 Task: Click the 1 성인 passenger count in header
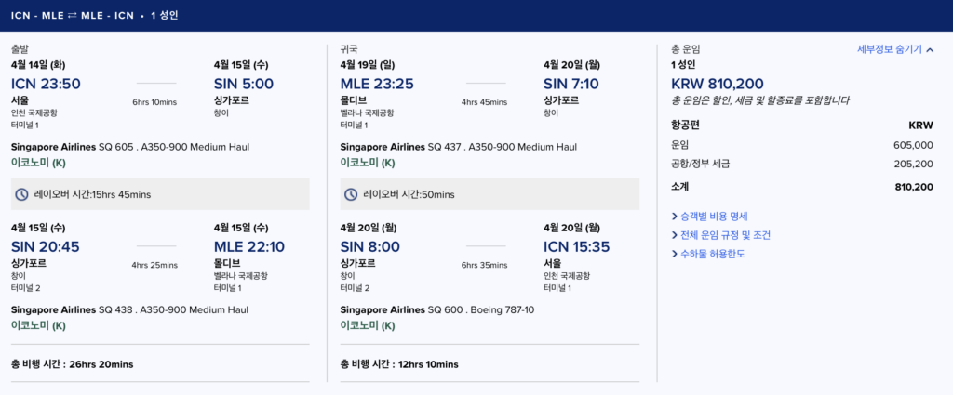tap(164, 15)
